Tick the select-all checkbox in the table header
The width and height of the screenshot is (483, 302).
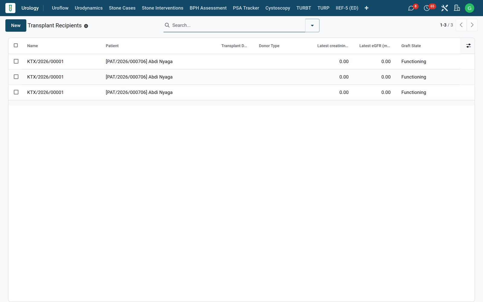pos(16,45)
